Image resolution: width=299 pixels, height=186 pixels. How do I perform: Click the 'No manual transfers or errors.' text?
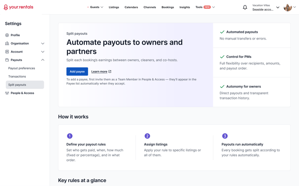point(243,39)
